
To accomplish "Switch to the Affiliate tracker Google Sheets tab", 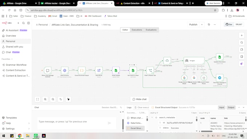I will point(57,3).
